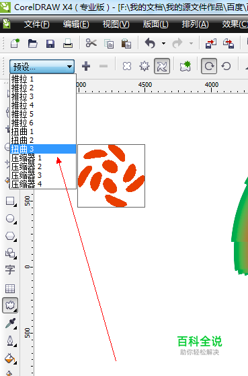Save the document with floppy disk icon

[x=50, y=44]
